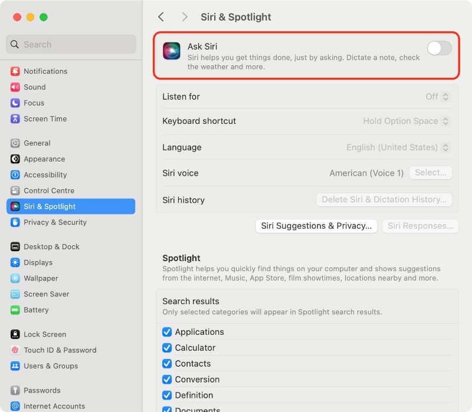Uncheck the Conversion checkbox

[x=167, y=379]
